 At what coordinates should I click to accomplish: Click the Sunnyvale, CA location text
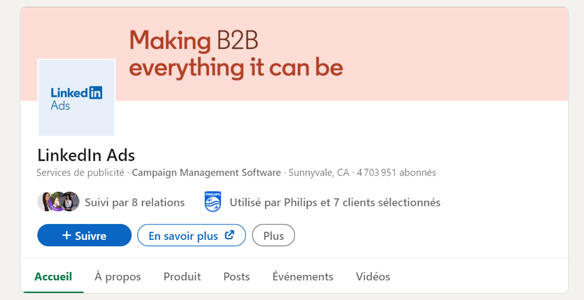(319, 173)
